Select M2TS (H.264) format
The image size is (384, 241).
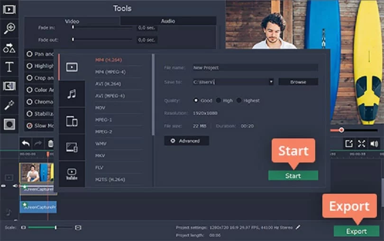tap(110, 180)
